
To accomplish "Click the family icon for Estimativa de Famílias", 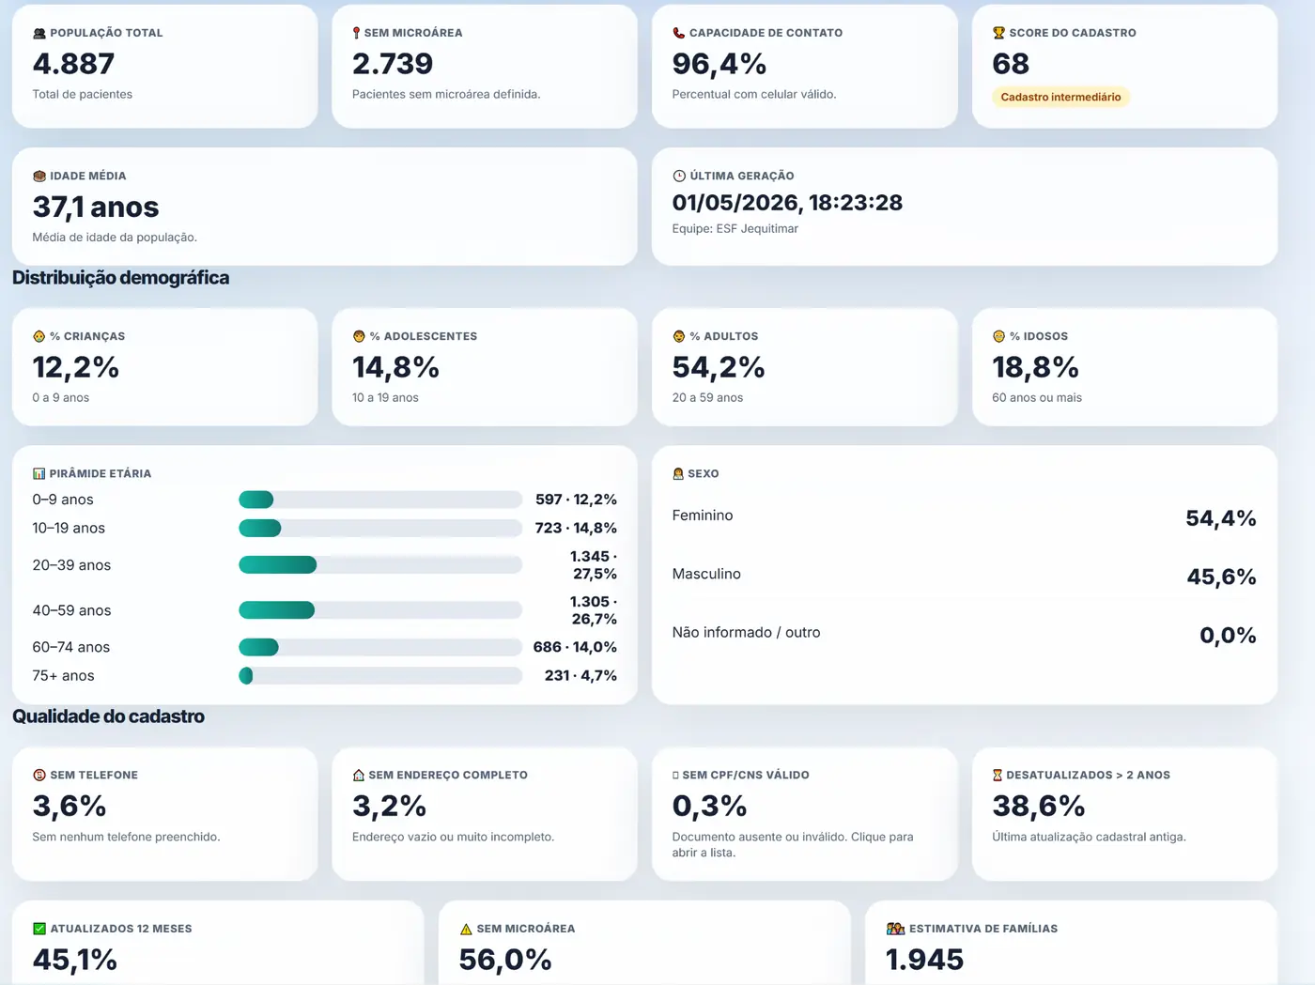I will (895, 929).
